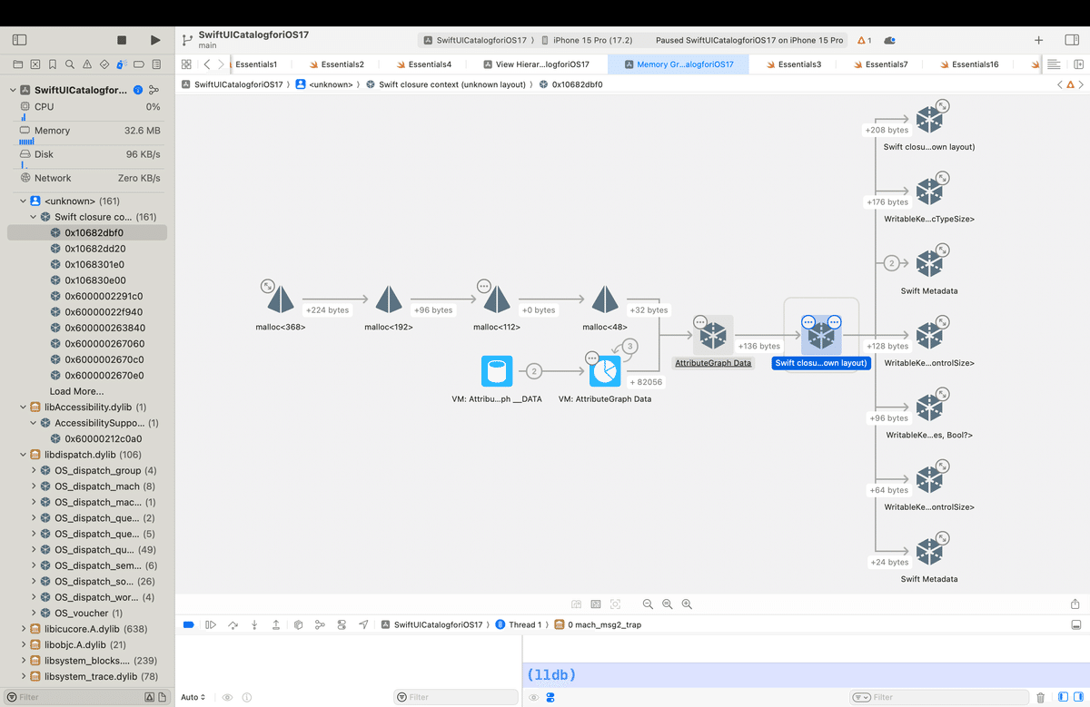Viewport: 1090px width, 707px height.
Task: Expand libsystem_trace.dylib (78)
Action: click(24, 676)
